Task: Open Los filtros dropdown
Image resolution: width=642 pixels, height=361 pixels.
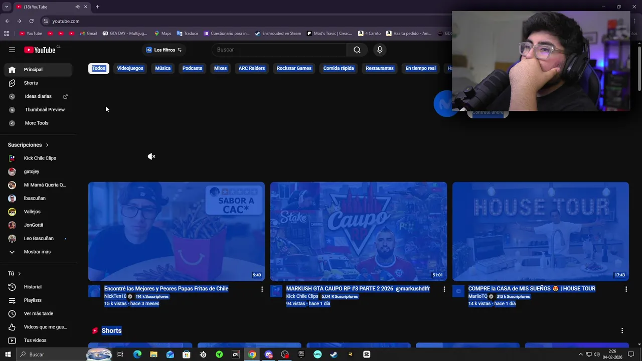Action: [164, 50]
